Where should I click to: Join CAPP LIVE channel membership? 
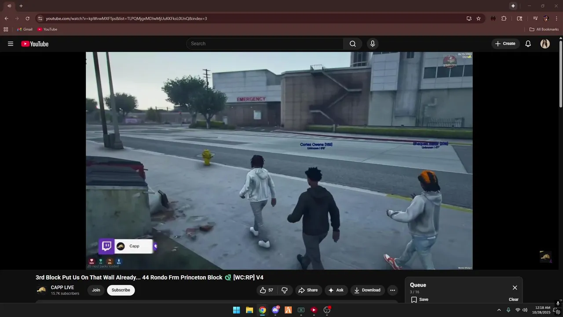tap(96, 290)
